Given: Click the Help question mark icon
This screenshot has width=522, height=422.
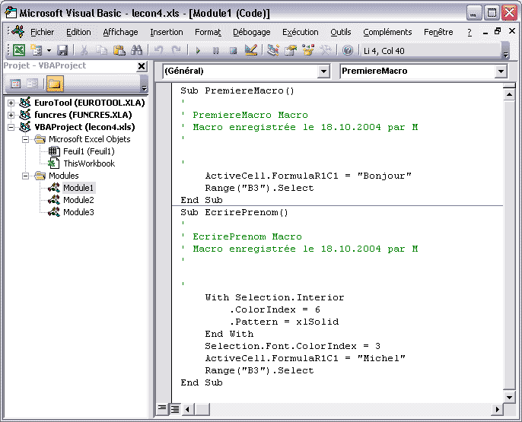Looking at the screenshot, I should coord(348,50).
